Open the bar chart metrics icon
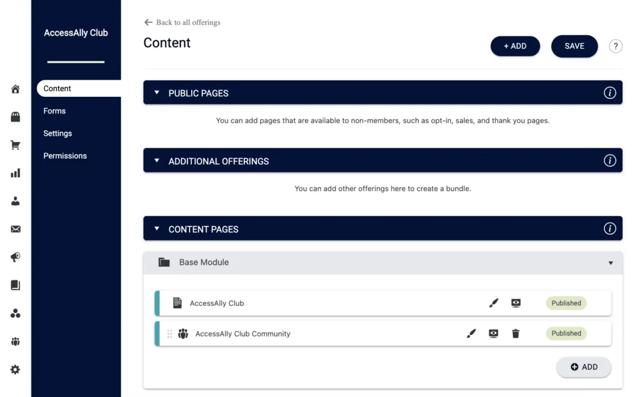632x397 pixels. 15,173
